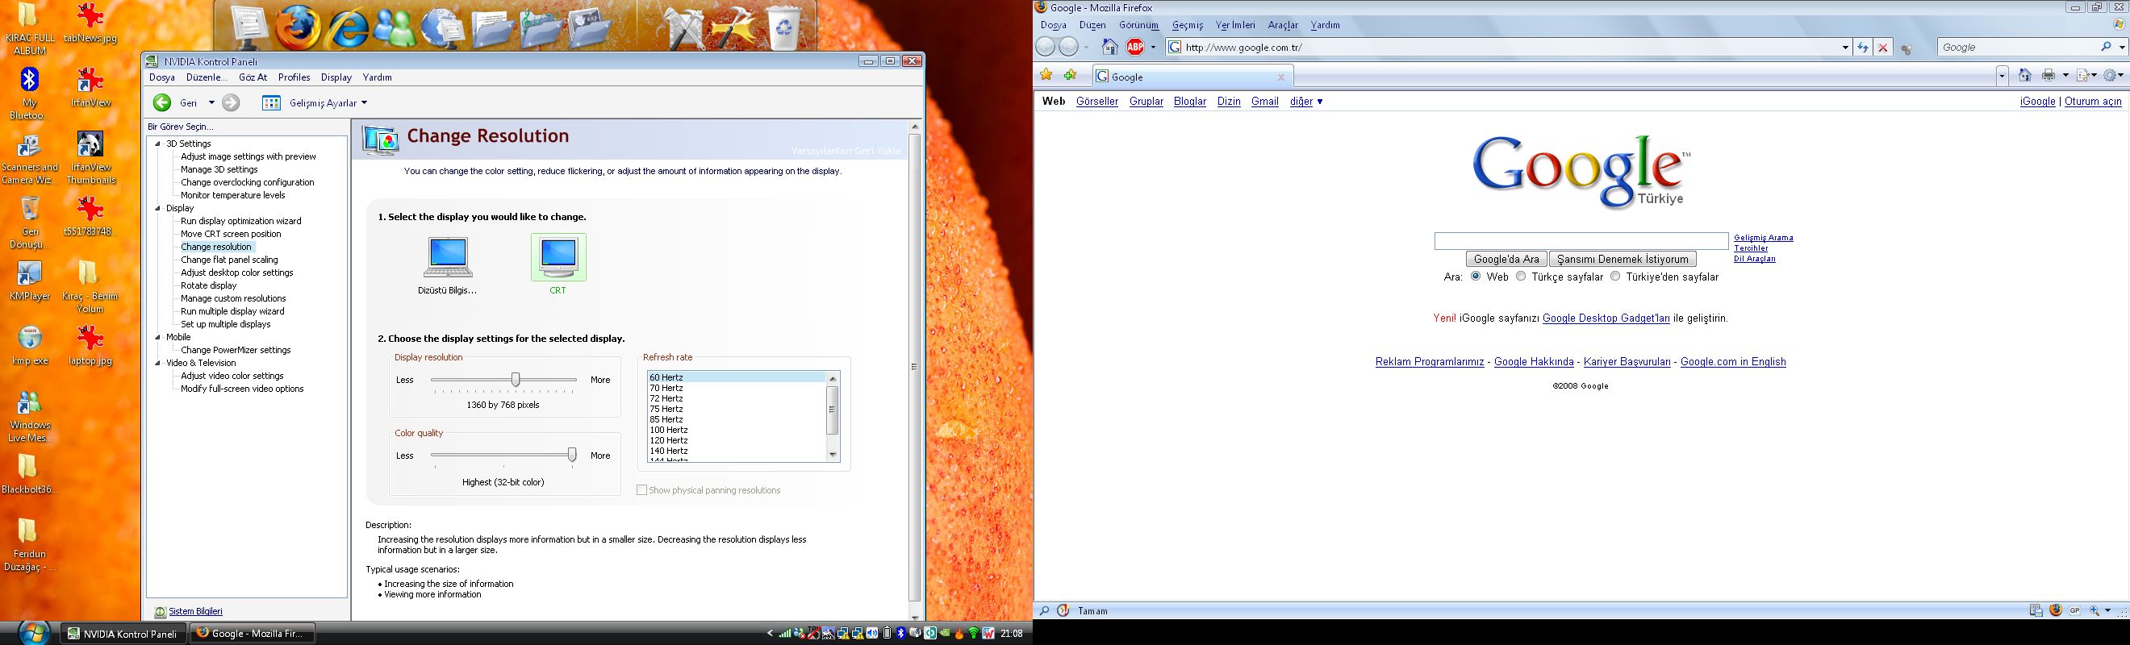
Task: Collapse the Display tree node
Action: 158,208
